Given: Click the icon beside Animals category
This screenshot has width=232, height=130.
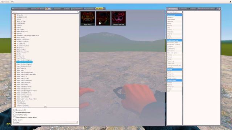Looking at the screenshot, I should click(15, 19).
